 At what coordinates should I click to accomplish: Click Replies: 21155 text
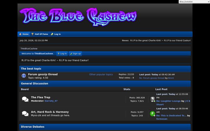126,75
